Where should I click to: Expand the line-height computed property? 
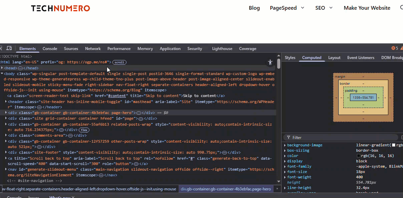(285, 188)
